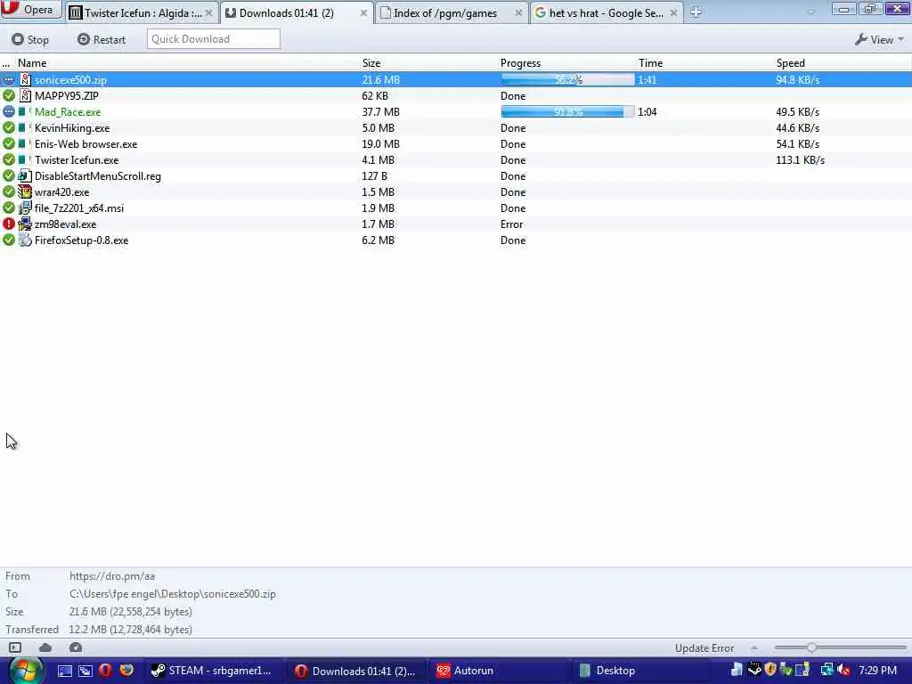
Task: Click in-progress status icon of sonicexe500.zip
Action: click(9, 79)
